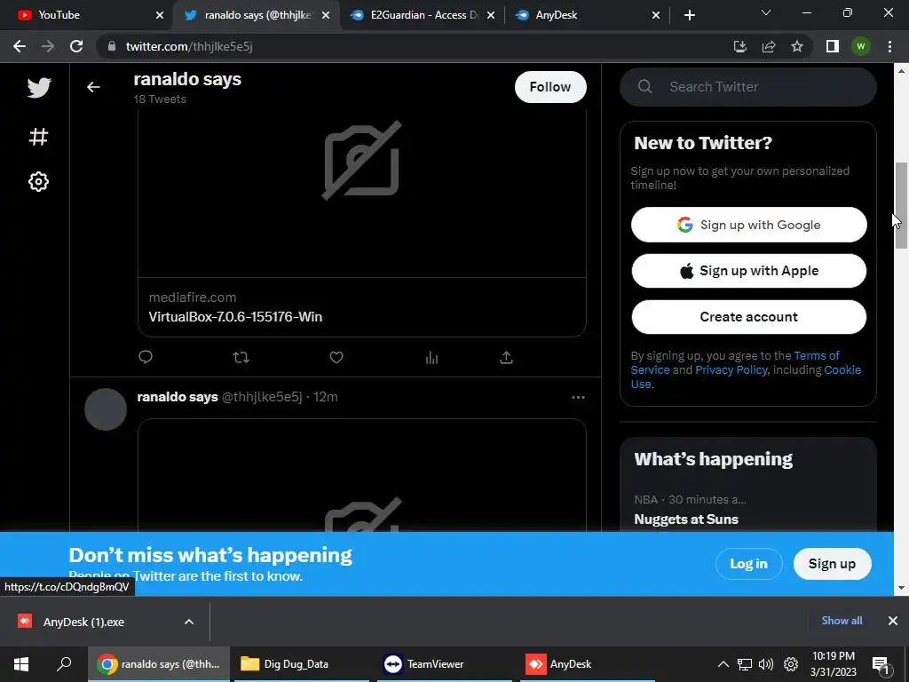The height and width of the screenshot is (682, 909).
Task: Share the VirtualBox tweet
Action: [x=506, y=357]
